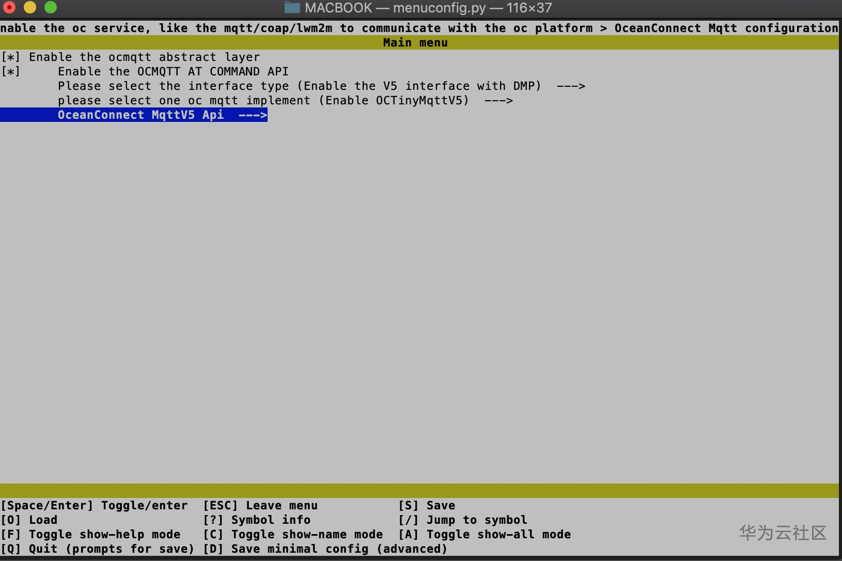Toggle show-all mode via the [A] option
Viewport: 842px width, 561px height.
486,534
